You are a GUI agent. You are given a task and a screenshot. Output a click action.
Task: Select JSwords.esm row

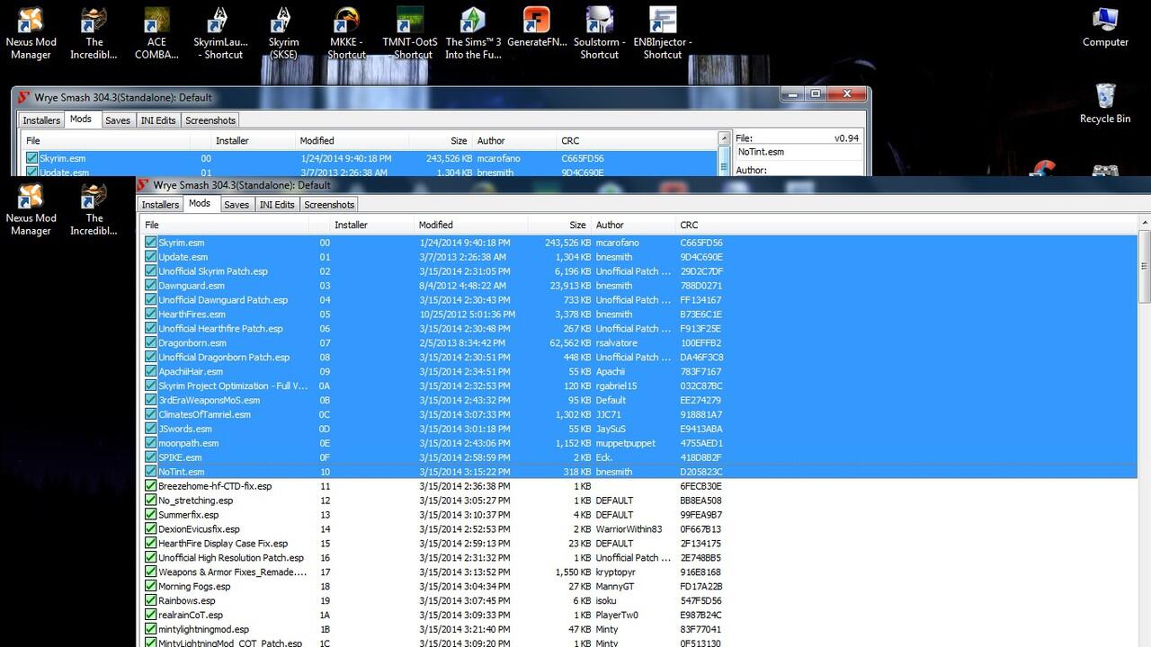coord(638,429)
